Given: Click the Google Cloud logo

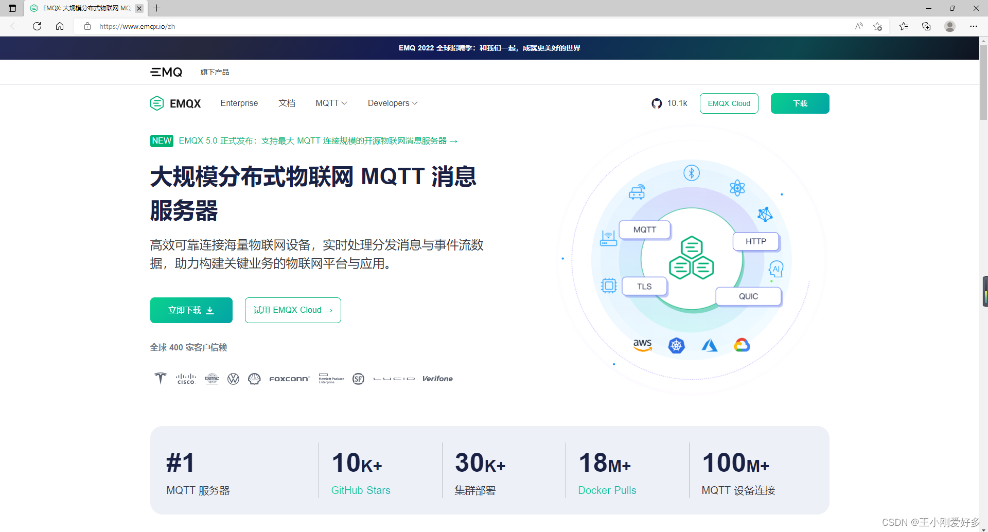Looking at the screenshot, I should pyautogui.click(x=742, y=345).
